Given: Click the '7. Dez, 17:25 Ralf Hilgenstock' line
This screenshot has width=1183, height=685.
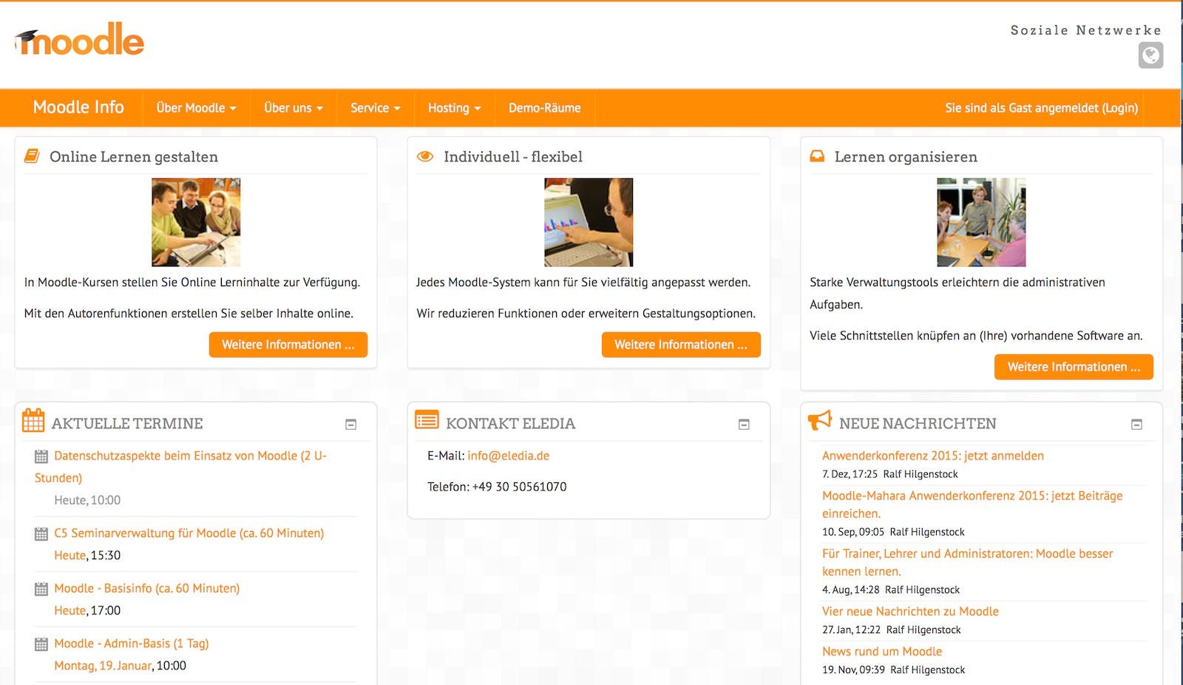Looking at the screenshot, I should coord(890,474).
